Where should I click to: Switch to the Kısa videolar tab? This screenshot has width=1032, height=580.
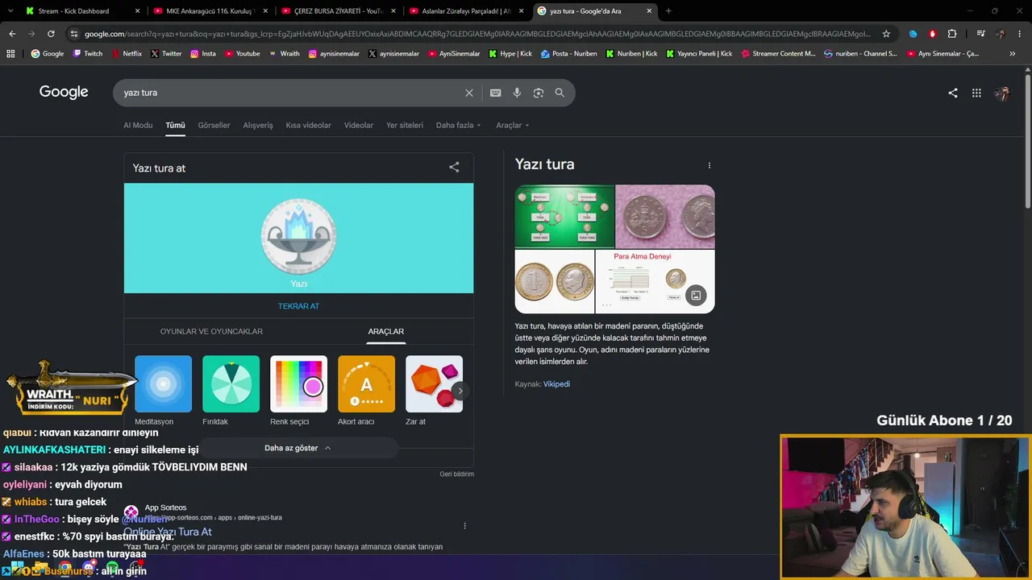point(308,125)
